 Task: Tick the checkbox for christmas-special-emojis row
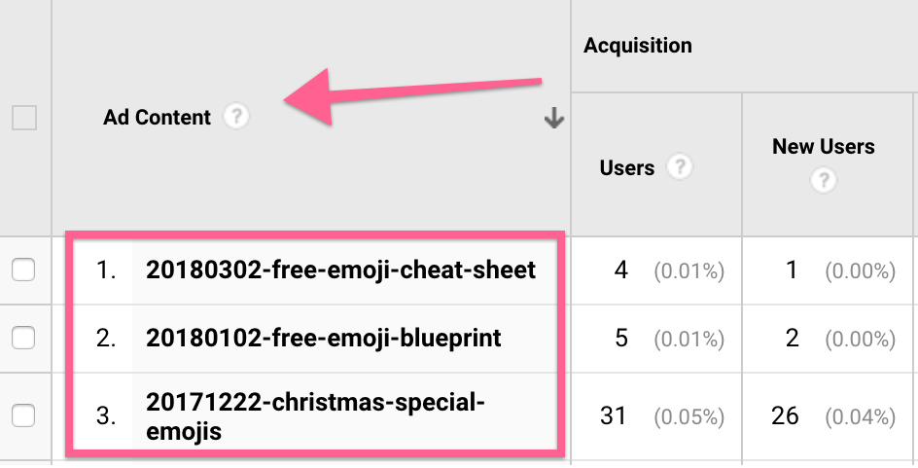23,415
